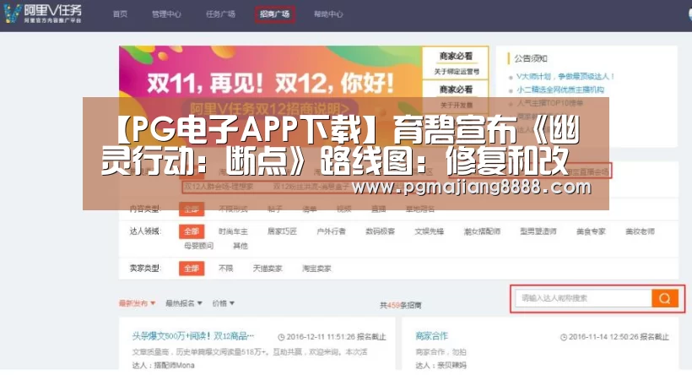Click the 阿里V任务 logo
The height and width of the screenshot is (375, 692).
pos(43,14)
